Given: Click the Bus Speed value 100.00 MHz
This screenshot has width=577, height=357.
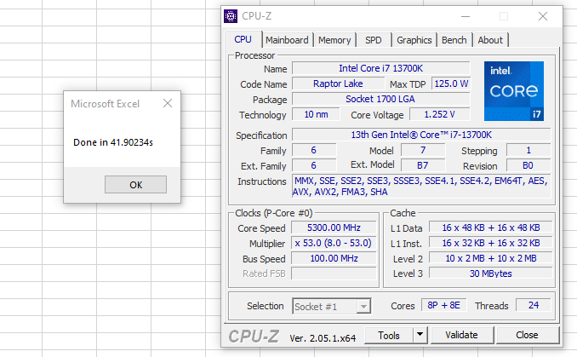Looking at the screenshot, I should point(334,259).
